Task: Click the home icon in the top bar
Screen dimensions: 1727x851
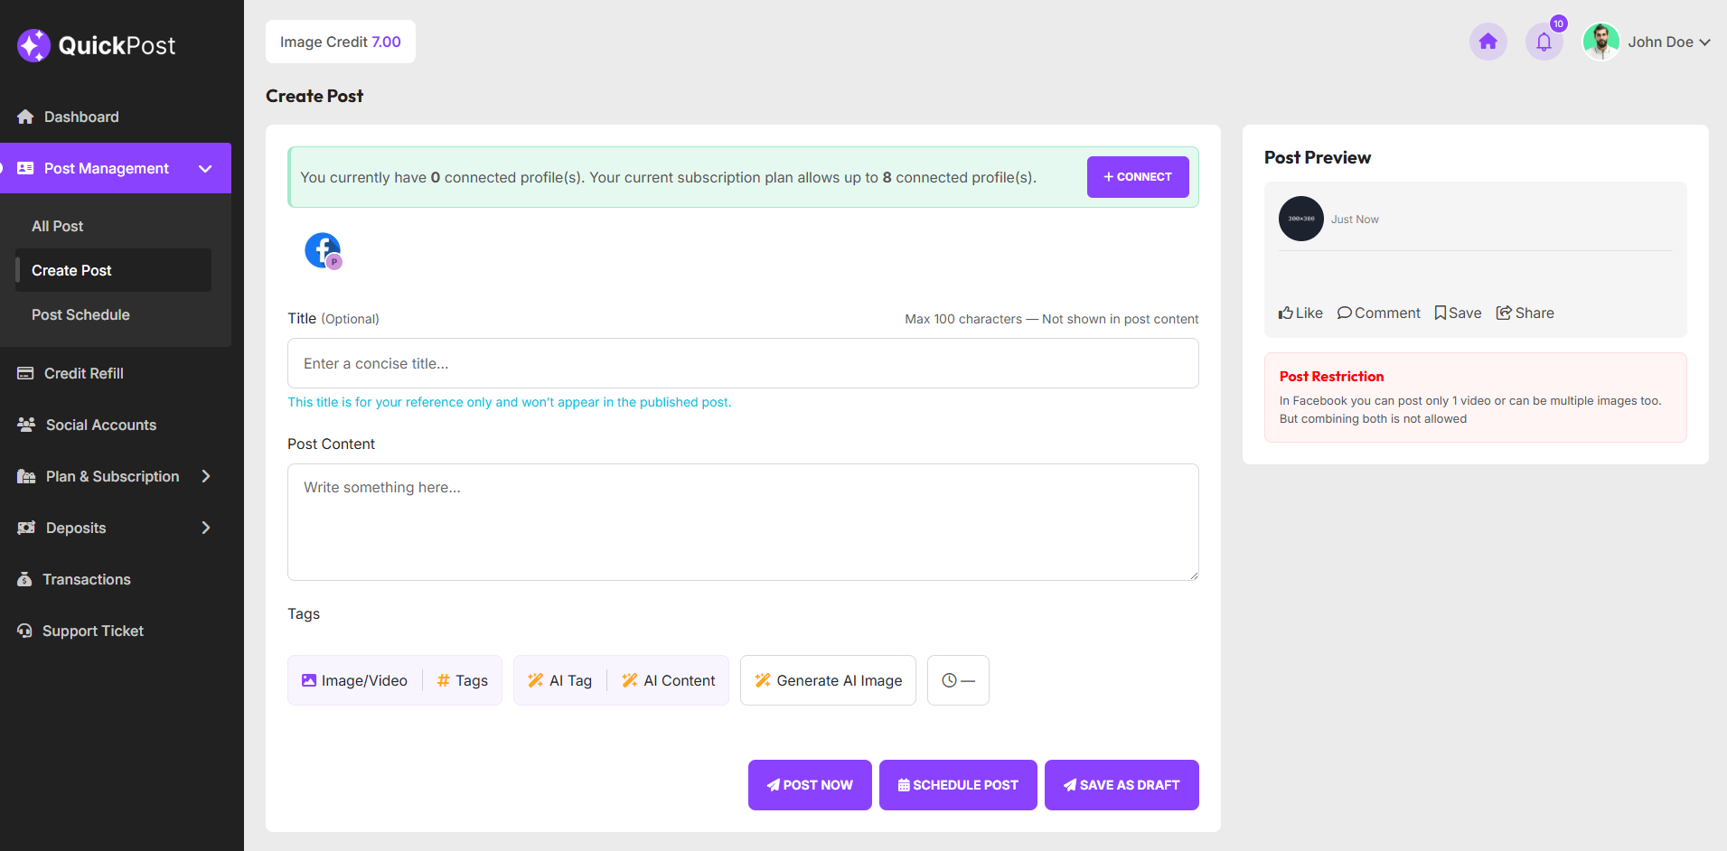Action: pos(1488,42)
